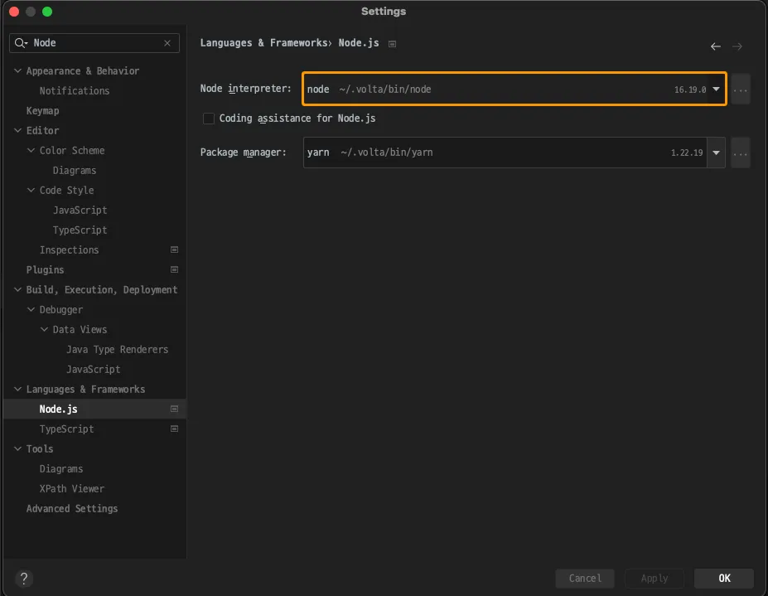Image resolution: width=768 pixels, height=596 pixels.
Task: Open Plugins settings
Action: pos(45,270)
